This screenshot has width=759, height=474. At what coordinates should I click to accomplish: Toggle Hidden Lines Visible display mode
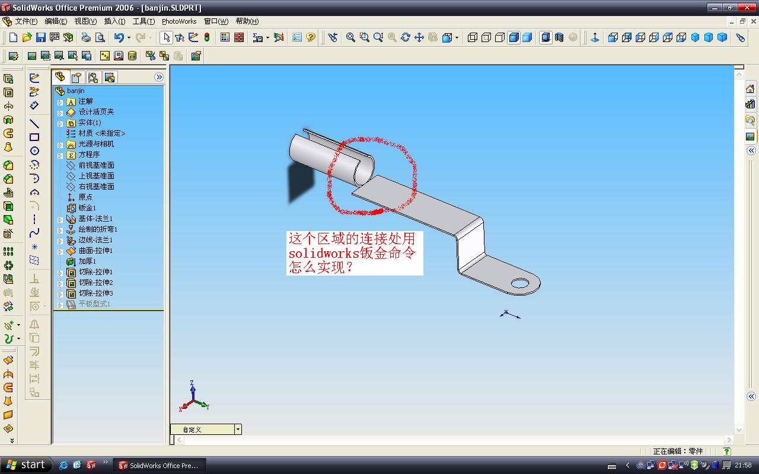pos(486,37)
